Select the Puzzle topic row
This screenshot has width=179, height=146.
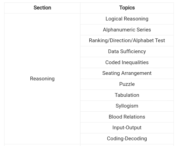tap(127, 84)
